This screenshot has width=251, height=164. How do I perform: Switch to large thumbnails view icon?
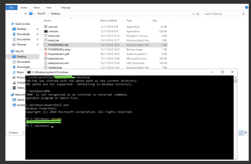(246, 132)
